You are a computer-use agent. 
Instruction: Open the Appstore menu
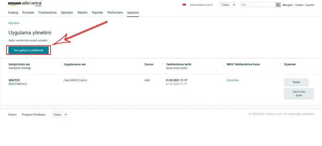[x=133, y=12]
